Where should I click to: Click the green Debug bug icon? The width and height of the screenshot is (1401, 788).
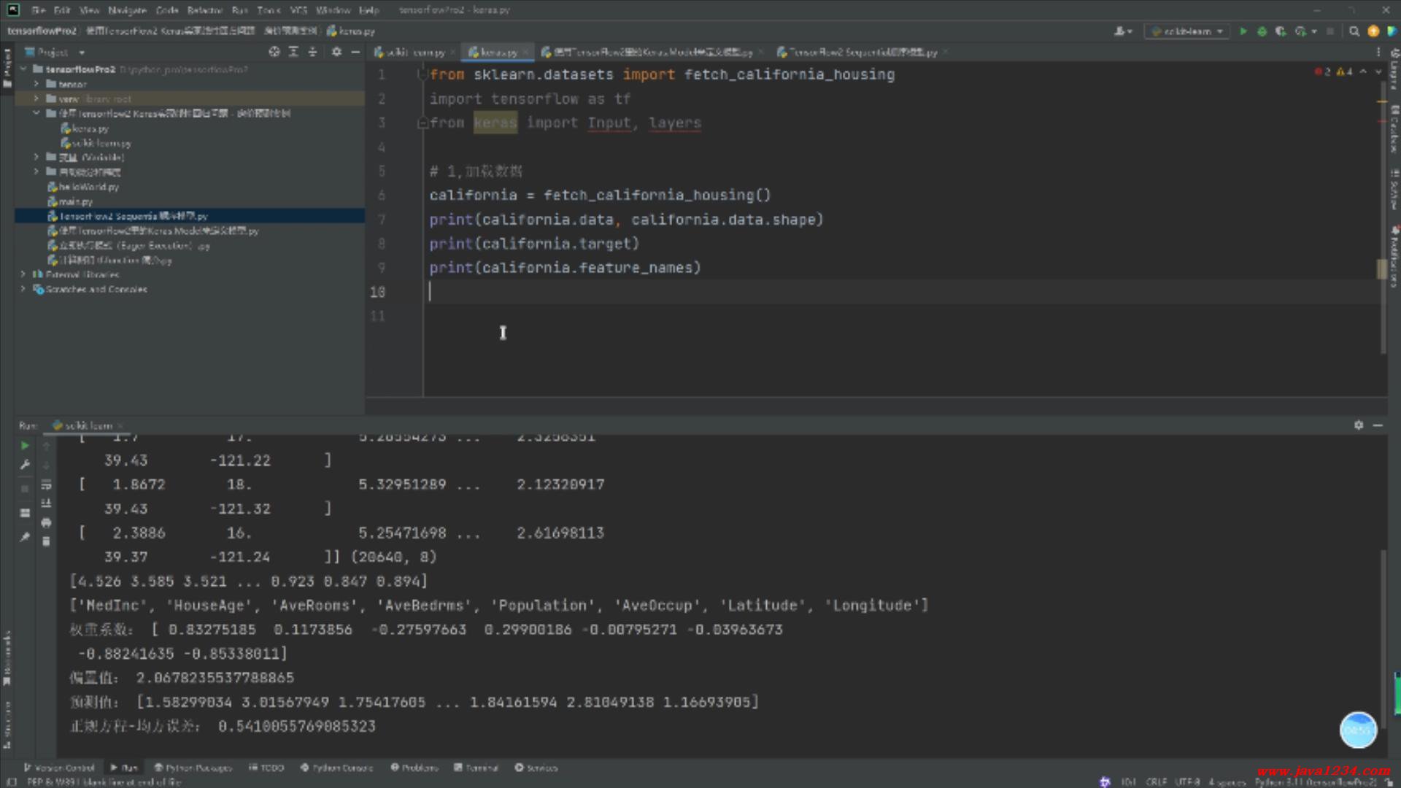pos(1262,31)
